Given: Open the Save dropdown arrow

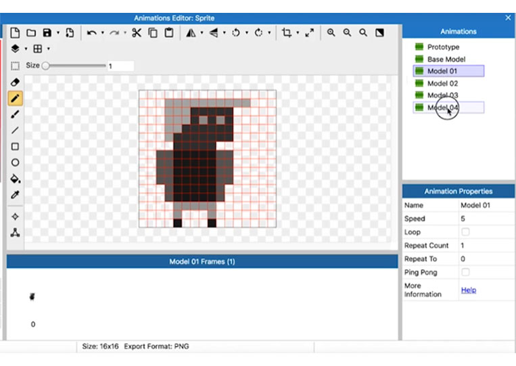Looking at the screenshot, I should (58, 32).
